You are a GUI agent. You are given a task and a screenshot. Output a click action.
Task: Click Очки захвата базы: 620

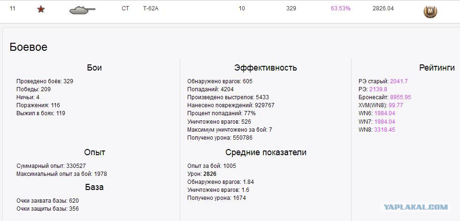coord(47,201)
